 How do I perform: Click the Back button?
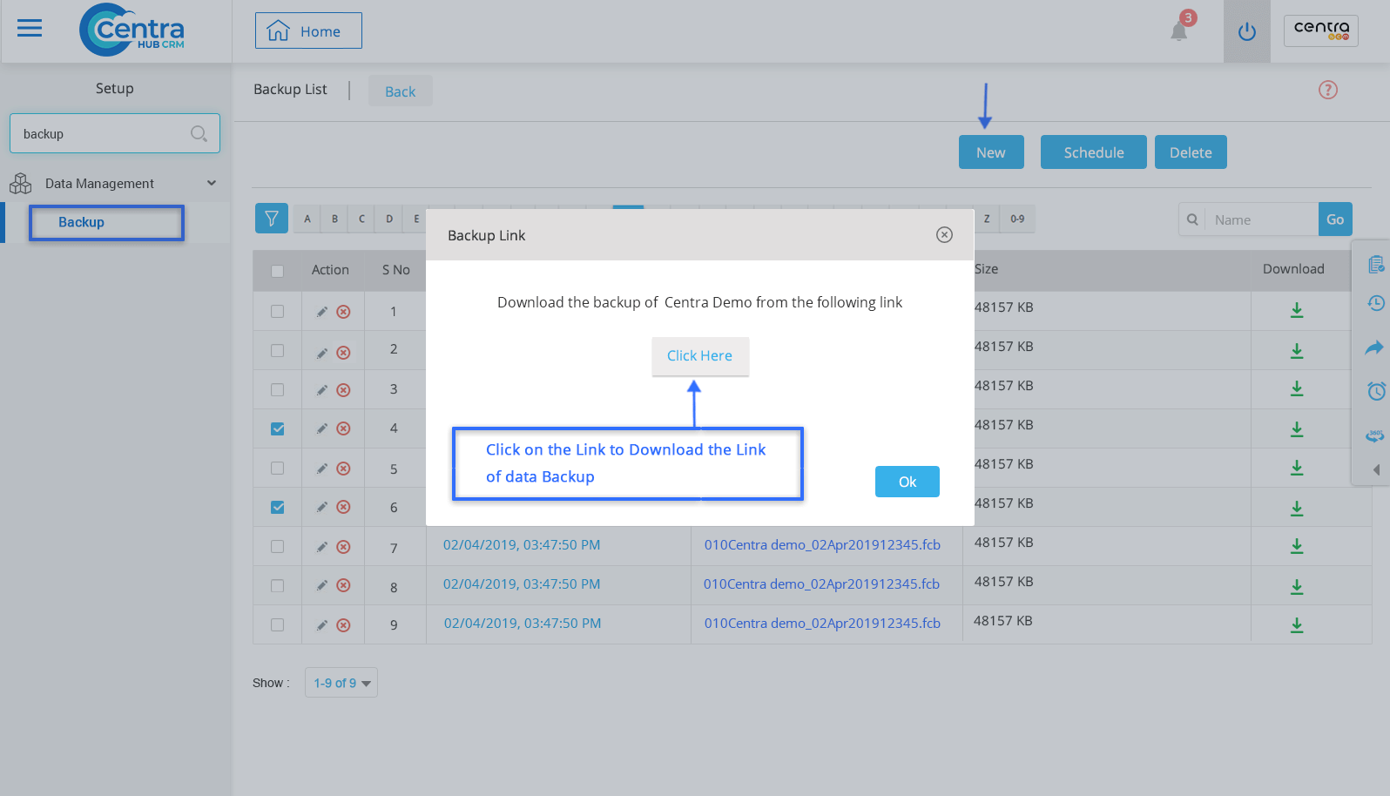pyautogui.click(x=401, y=91)
